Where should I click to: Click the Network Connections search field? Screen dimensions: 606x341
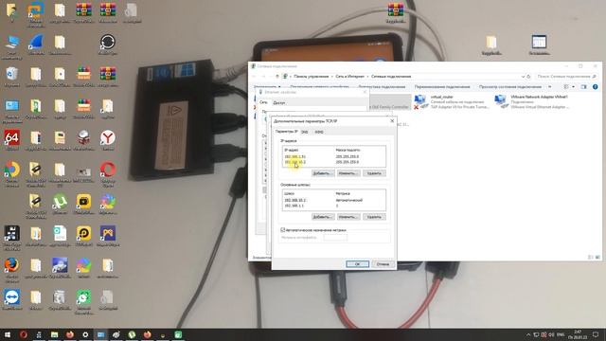coord(566,77)
